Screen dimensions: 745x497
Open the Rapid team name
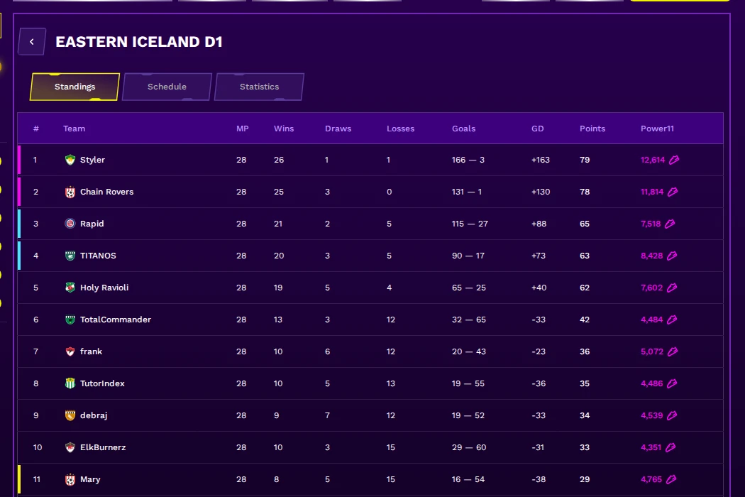pyautogui.click(x=92, y=224)
